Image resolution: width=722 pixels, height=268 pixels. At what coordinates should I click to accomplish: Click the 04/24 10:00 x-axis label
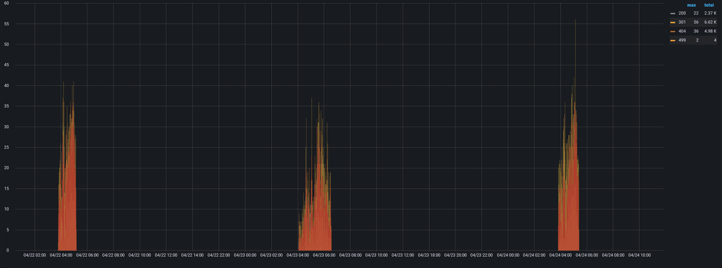click(x=639, y=255)
